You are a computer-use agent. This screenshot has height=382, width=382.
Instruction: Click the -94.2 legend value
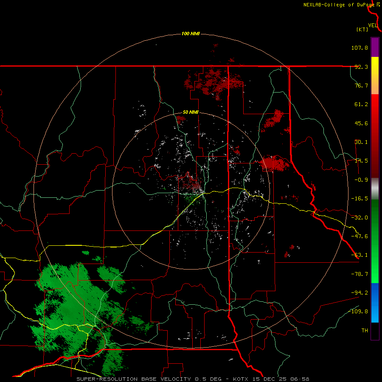pos(360,293)
